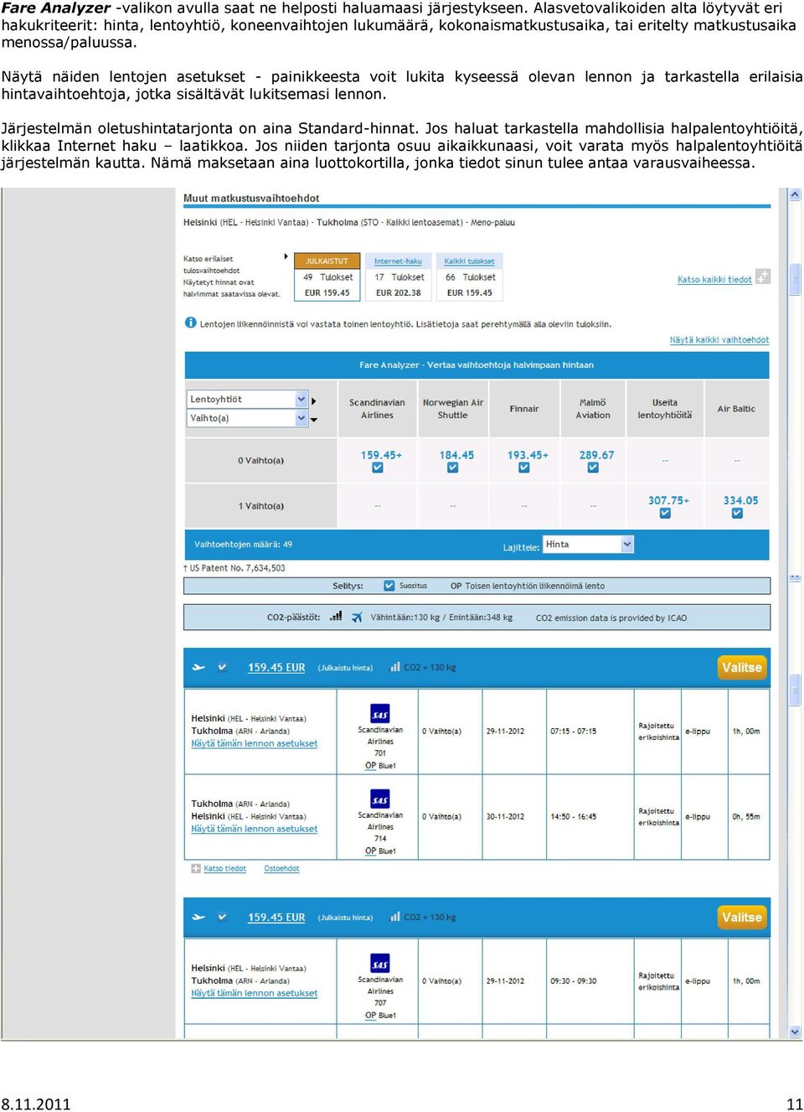The width and height of the screenshot is (804, 1112).
Task: Click 307.75+ price for Useita lentoyhtiöitä
Action: (x=668, y=500)
